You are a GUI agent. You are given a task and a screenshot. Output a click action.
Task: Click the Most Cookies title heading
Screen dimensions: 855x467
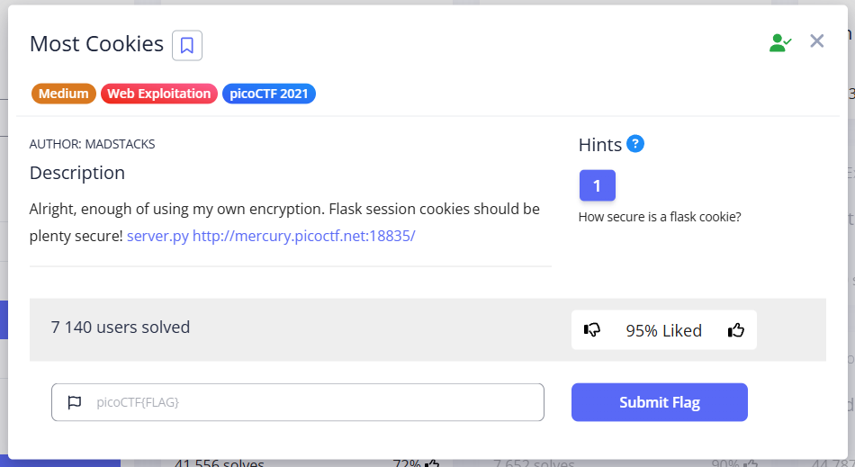tap(96, 44)
